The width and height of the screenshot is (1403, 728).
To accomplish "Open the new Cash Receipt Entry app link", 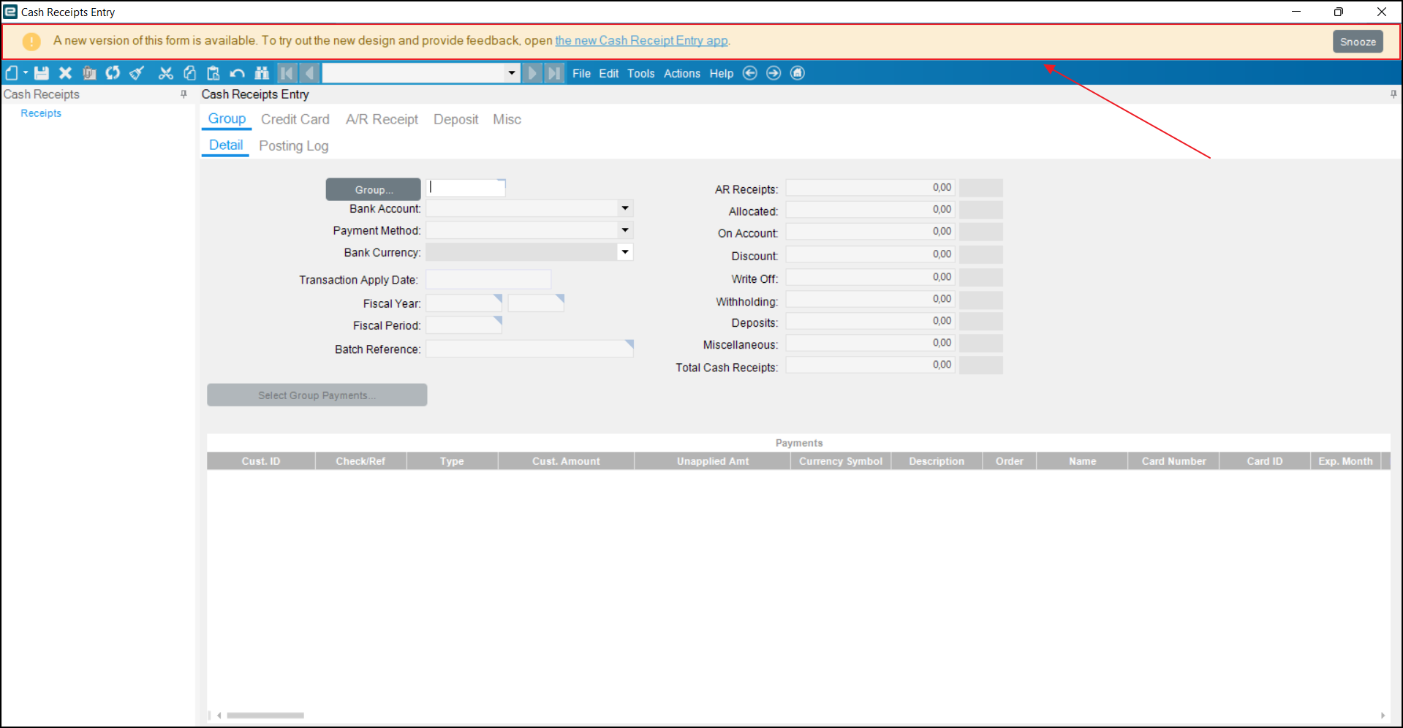I will pos(641,41).
